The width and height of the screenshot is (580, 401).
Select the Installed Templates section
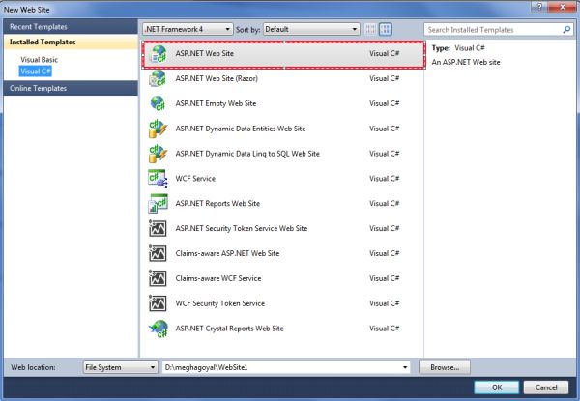(71, 42)
